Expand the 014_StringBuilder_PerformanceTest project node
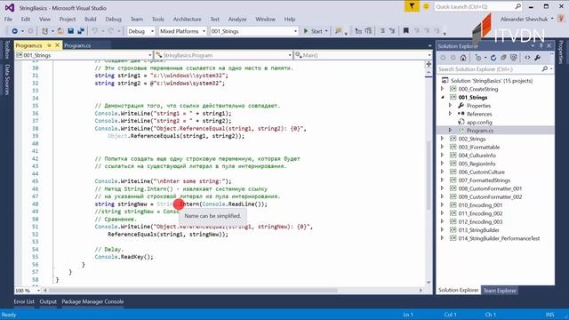This screenshot has height=320, width=569. tap(443, 238)
